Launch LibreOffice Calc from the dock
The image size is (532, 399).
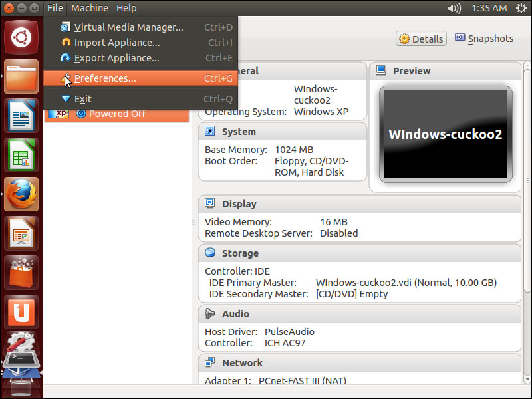[21, 155]
